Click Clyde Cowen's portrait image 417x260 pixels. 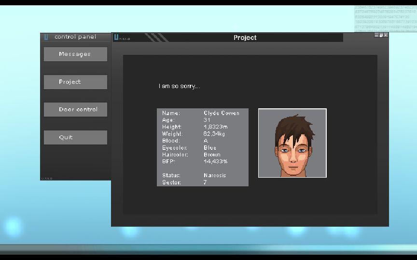click(292, 143)
